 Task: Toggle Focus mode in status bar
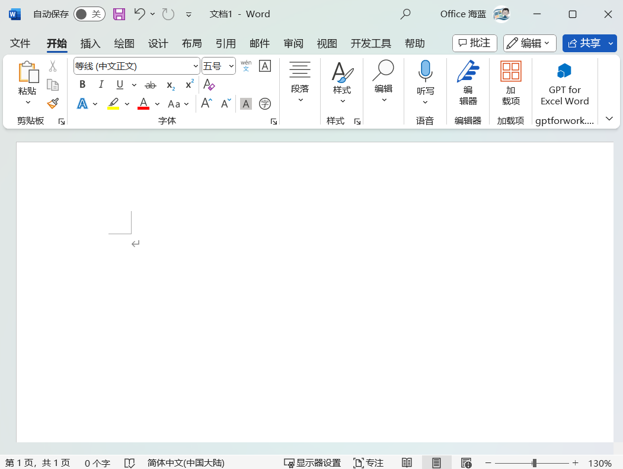(368, 462)
